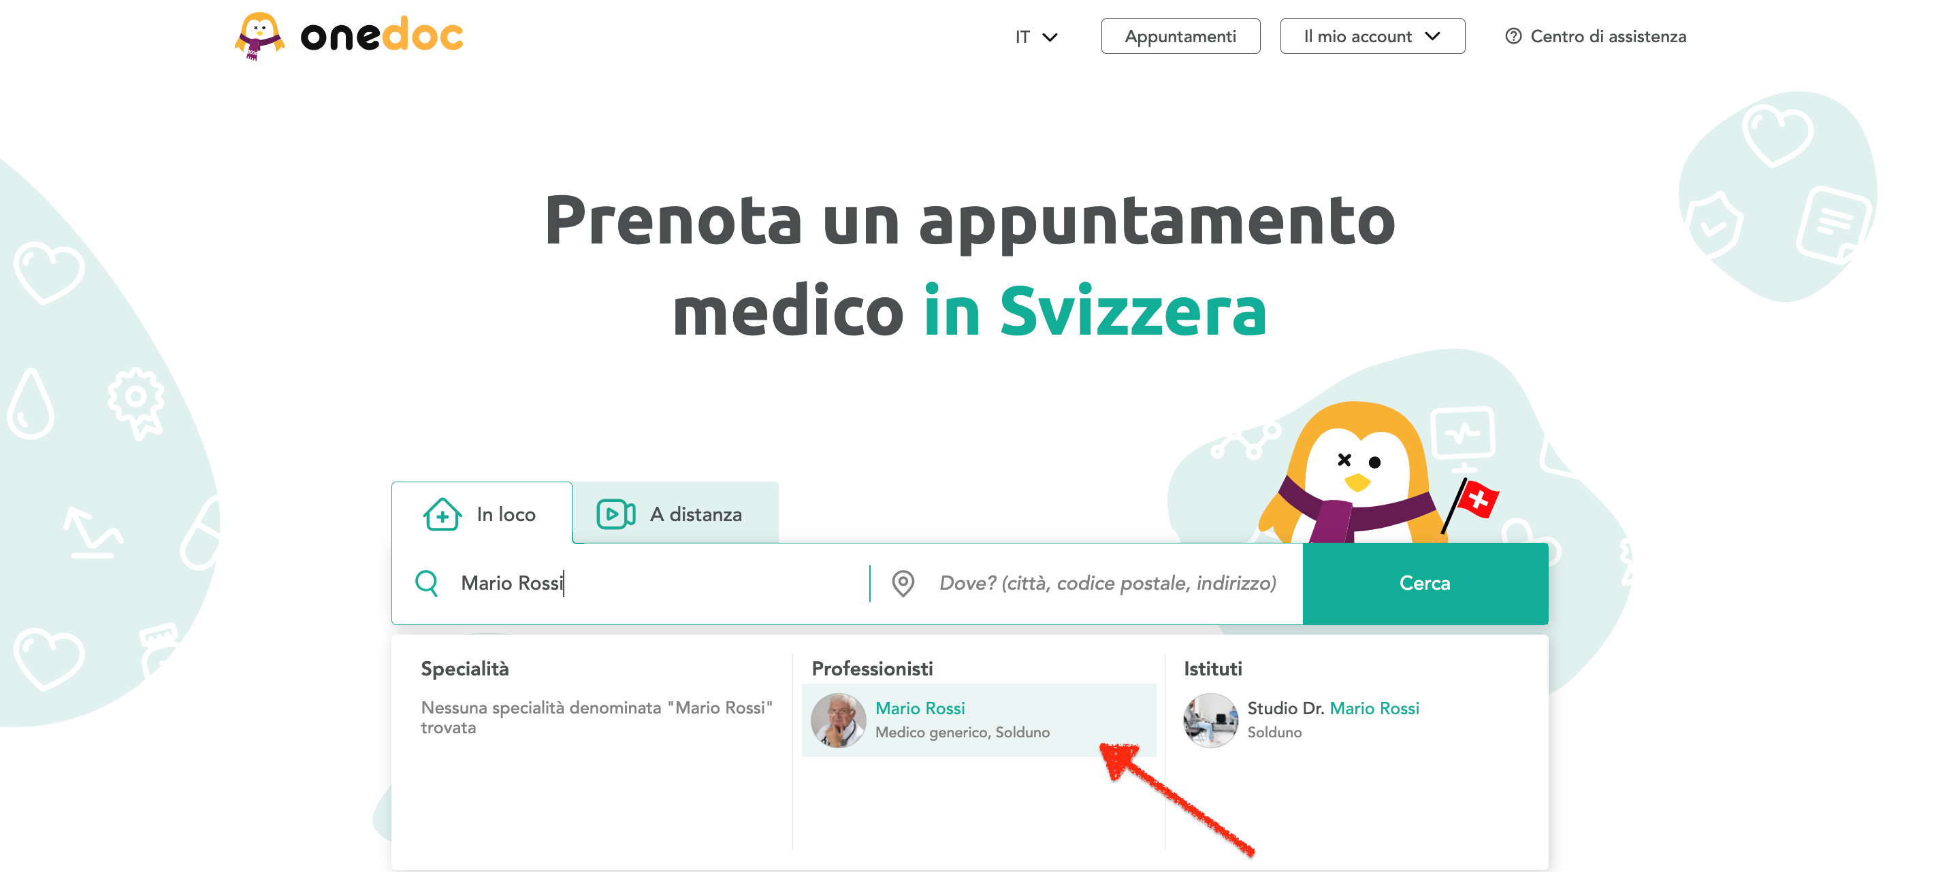Click the house icon on In loco tab
Image resolution: width=1936 pixels, height=872 pixels.
(x=442, y=514)
